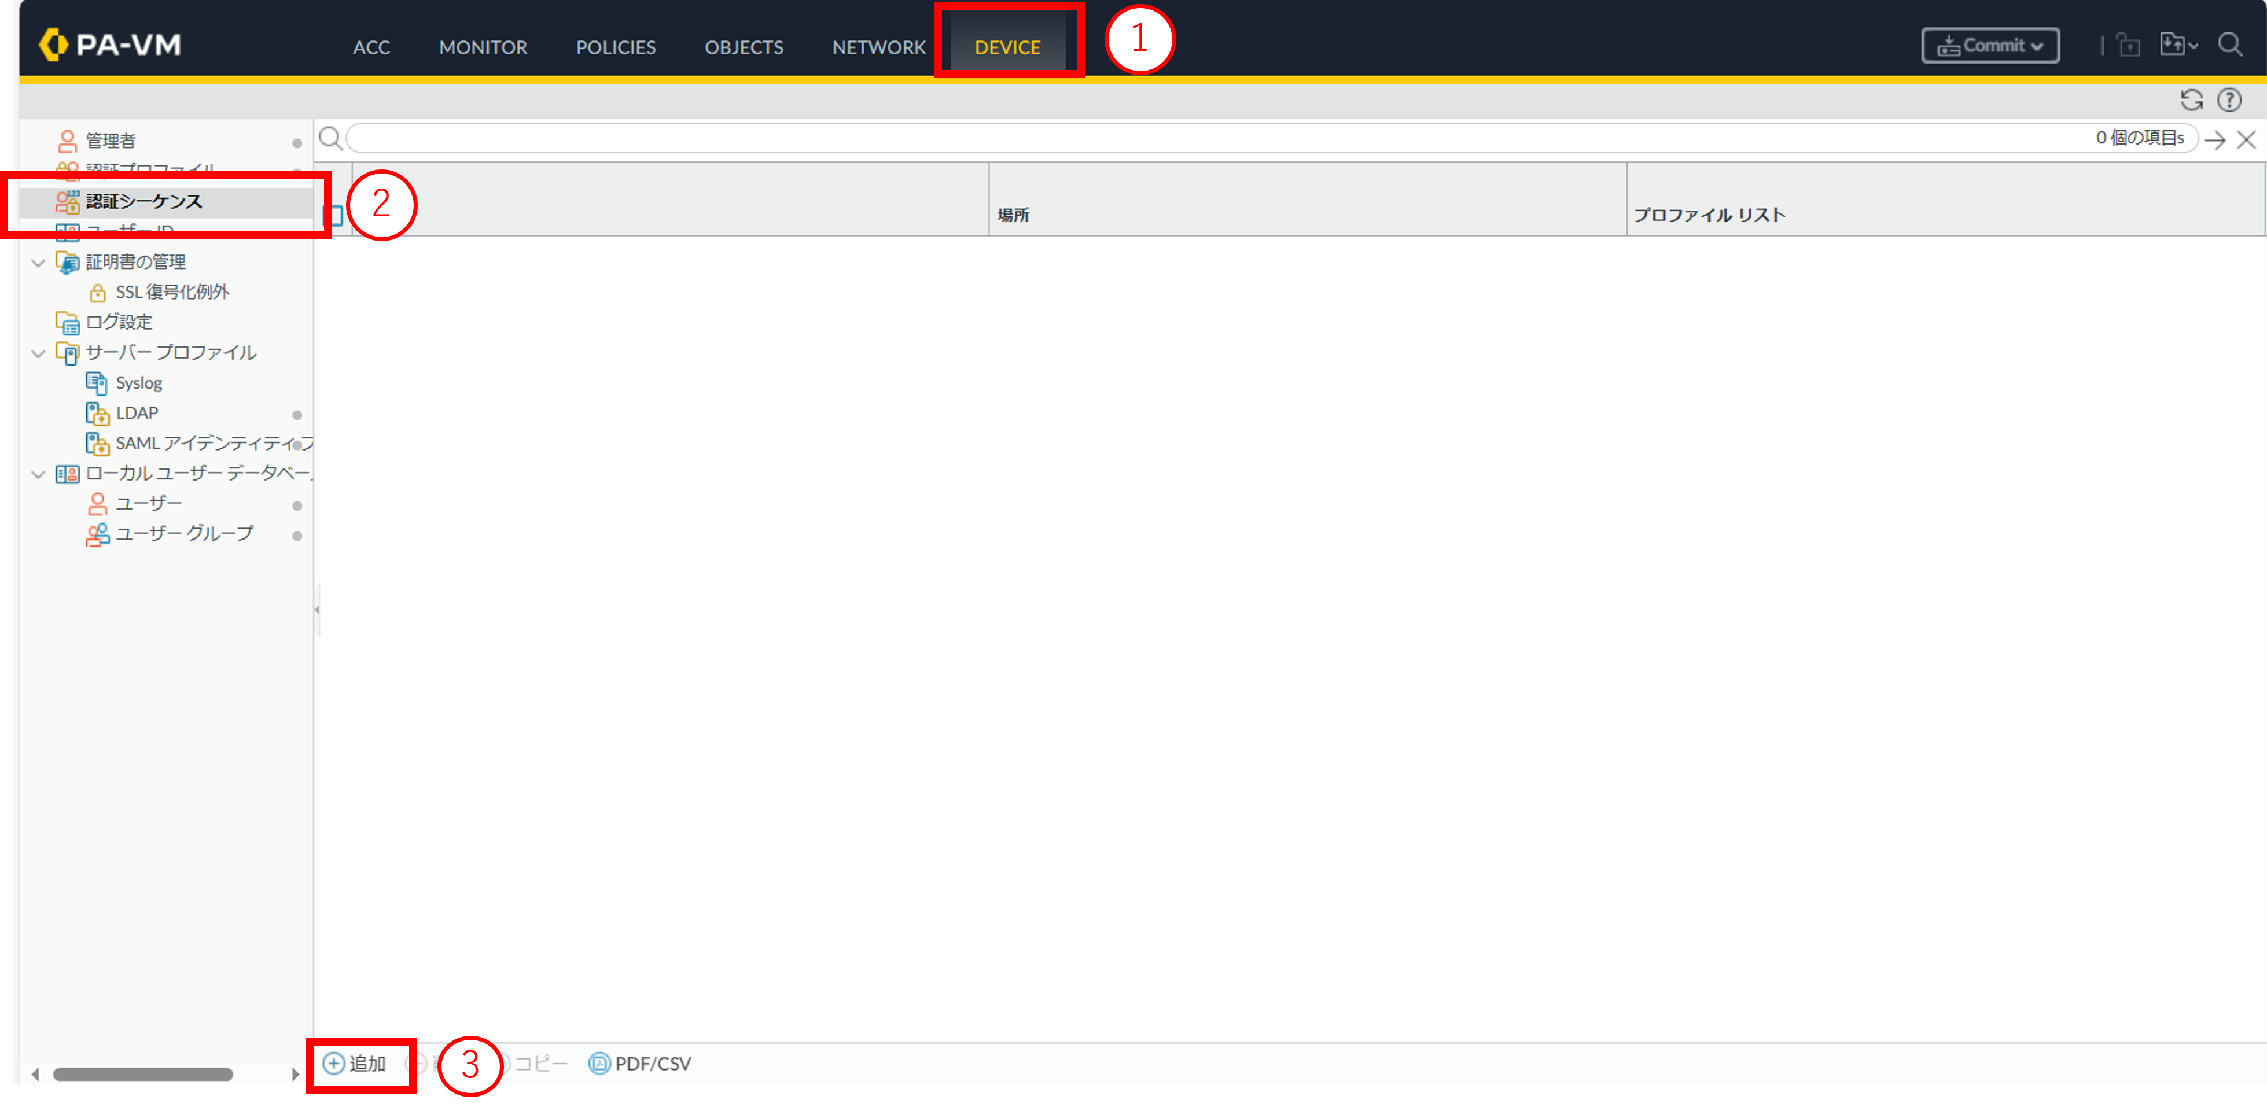The height and width of the screenshot is (1111, 2267).
Task: Open the Commit dropdown button
Action: tap(1990, 46)
